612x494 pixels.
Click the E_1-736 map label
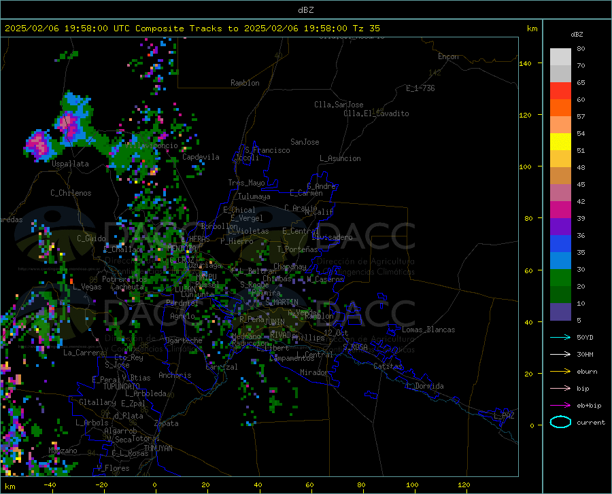click(x=420, y=88)
